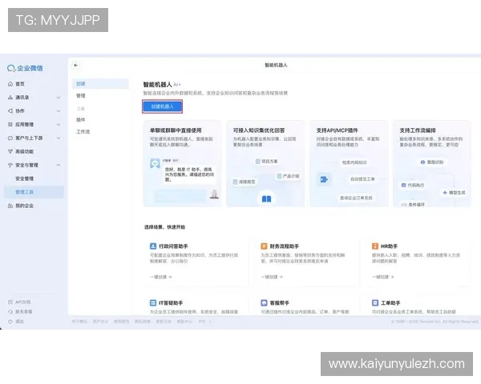Viewport: 481px width, 384px height.
Task: Click the IT答疑助手 title text
Action: 171,303
